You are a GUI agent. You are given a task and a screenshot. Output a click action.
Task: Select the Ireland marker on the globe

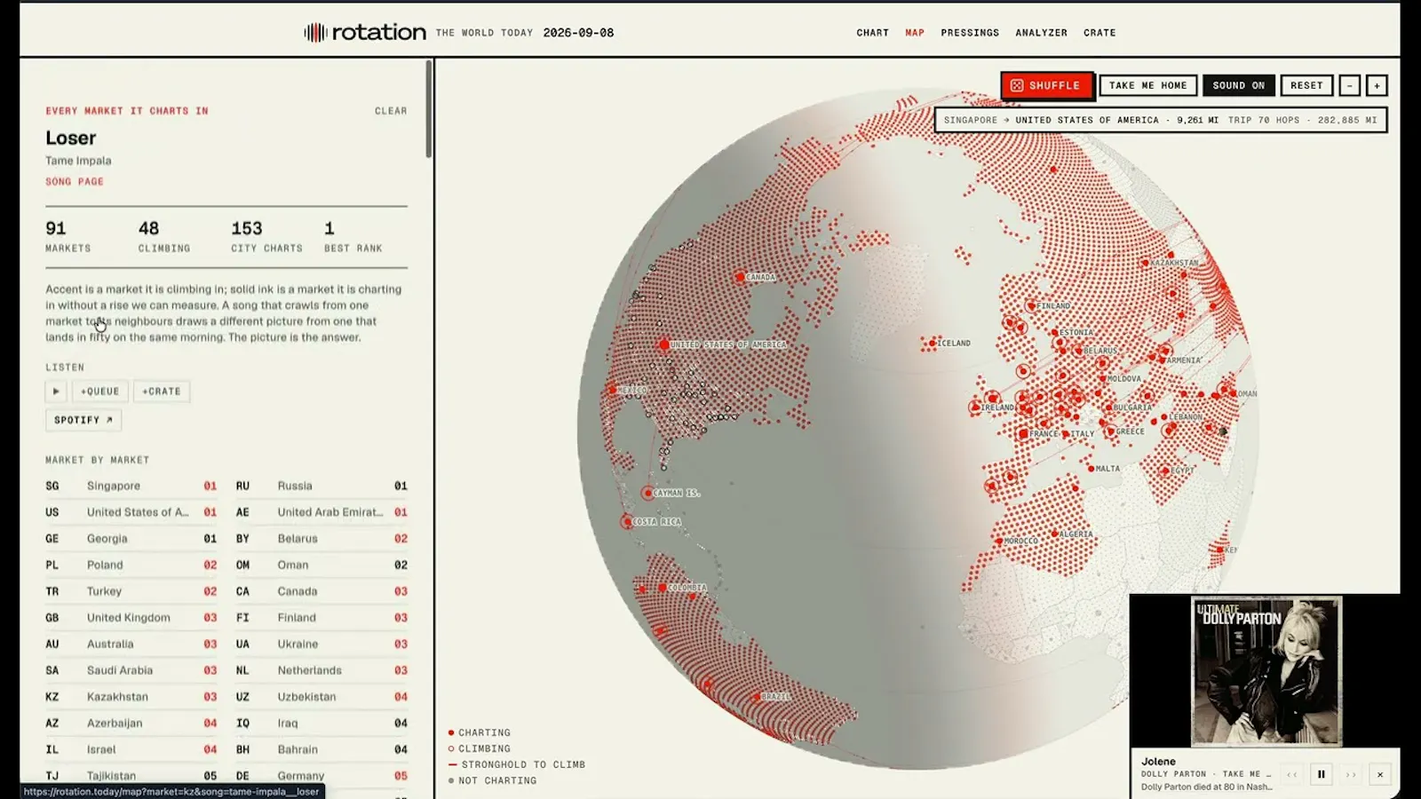(975, 407)
